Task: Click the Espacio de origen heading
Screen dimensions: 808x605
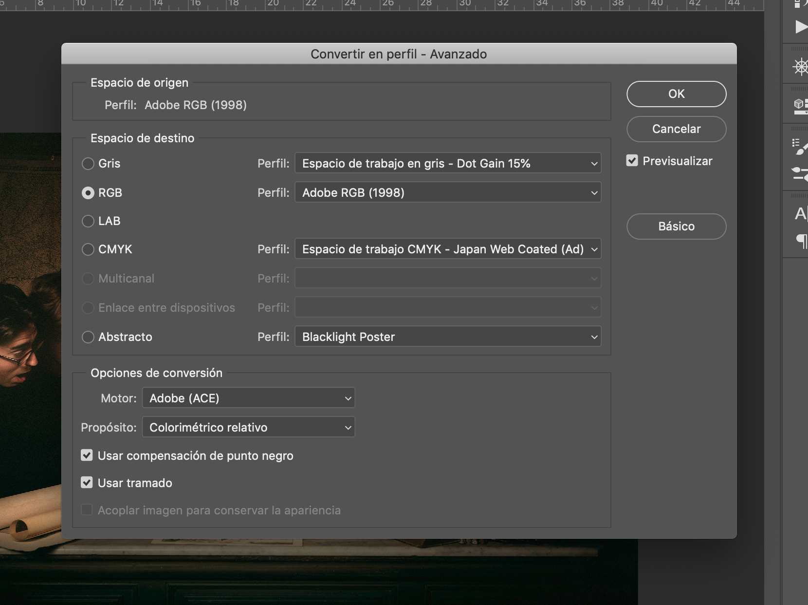Action: click(x=139, y=83)
